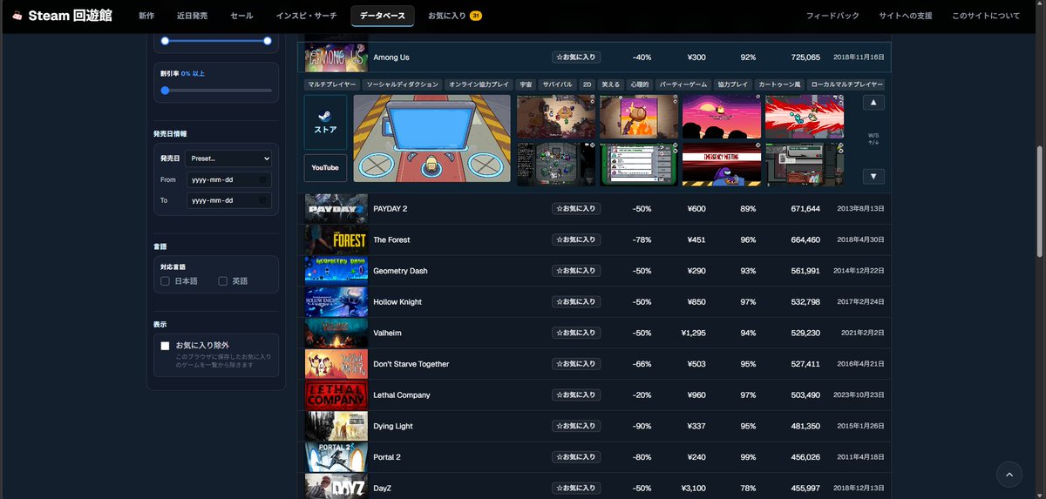Open the Hollow Knight cover thumbnail
Image resolution: width=1046 pixels, height=499 pixels.
tap(336, 302)
